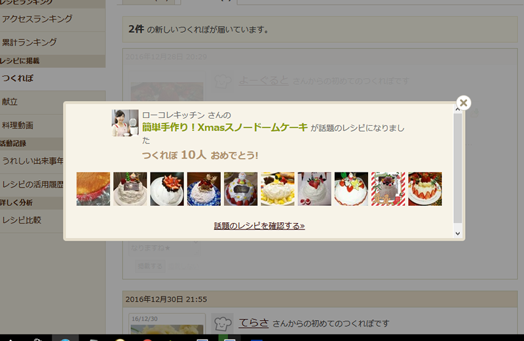Open the 献立 sidebar item

click(x=10, y=102)
